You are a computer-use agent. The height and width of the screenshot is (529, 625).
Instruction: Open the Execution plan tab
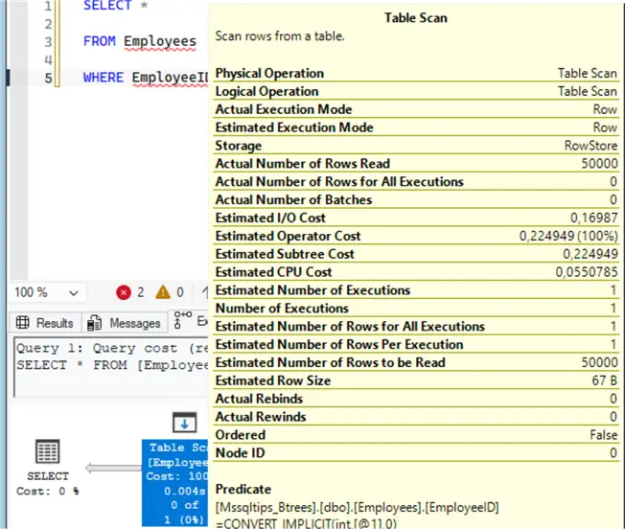(x=189, y=321)
